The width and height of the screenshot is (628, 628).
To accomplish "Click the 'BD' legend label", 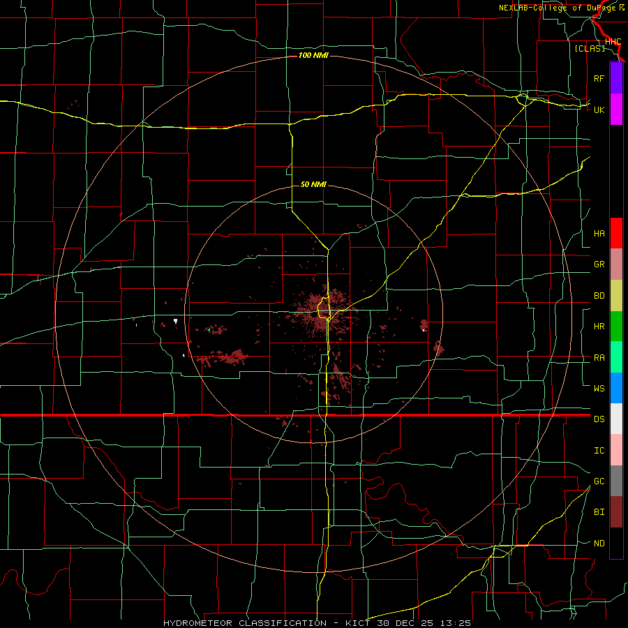I will pos(599,296).
